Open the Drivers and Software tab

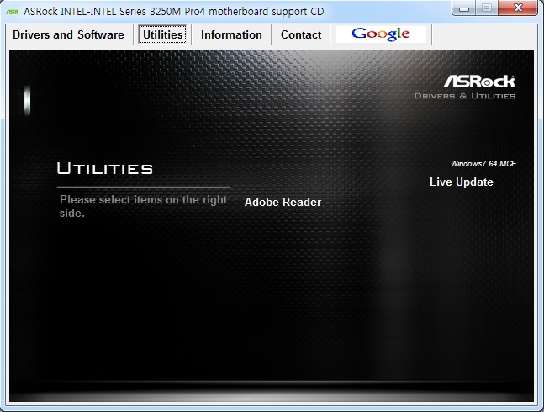click(x=68, y=34)
